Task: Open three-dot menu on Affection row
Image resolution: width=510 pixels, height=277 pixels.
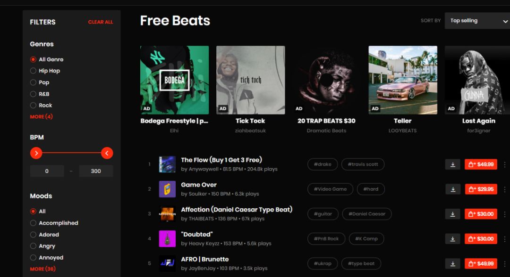Action: (x=504, y=214)
